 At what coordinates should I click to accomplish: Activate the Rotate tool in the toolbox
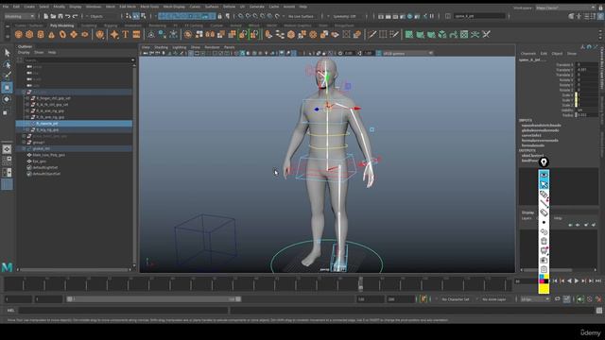[7, 99]
